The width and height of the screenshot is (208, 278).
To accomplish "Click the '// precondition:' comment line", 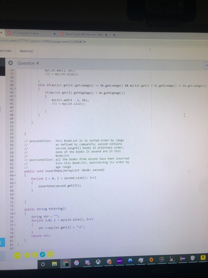I will (x=74, y=141).
